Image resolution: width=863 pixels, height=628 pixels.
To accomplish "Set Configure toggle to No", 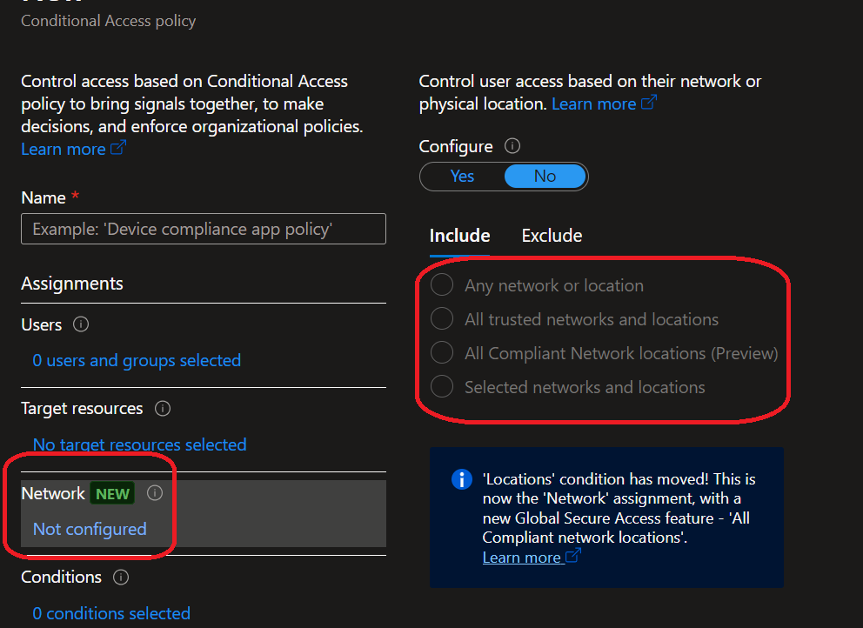I will point(545,177).
